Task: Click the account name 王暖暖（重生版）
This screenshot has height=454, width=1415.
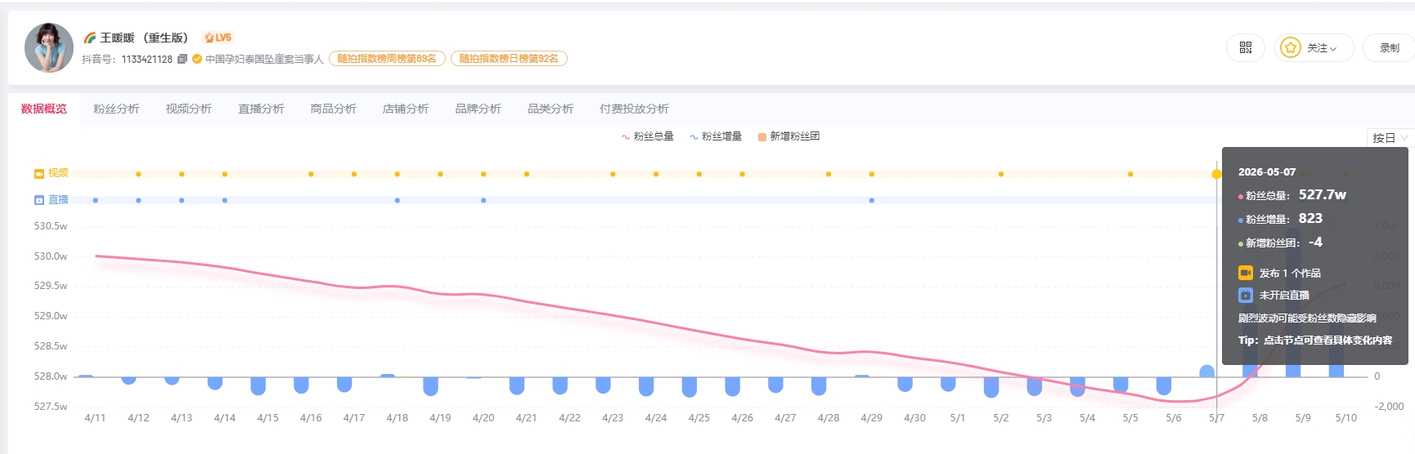Action: click(145, 38)
